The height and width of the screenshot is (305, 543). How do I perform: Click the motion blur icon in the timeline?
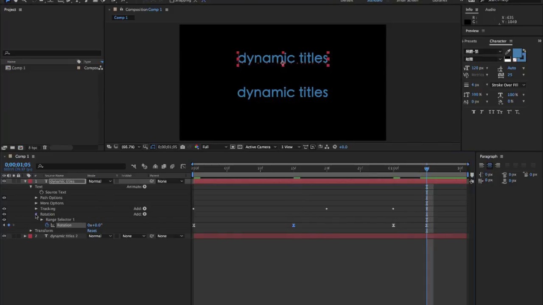(172, 166)
